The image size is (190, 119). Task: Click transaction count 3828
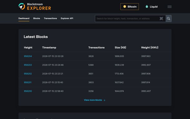pos(91,56)
